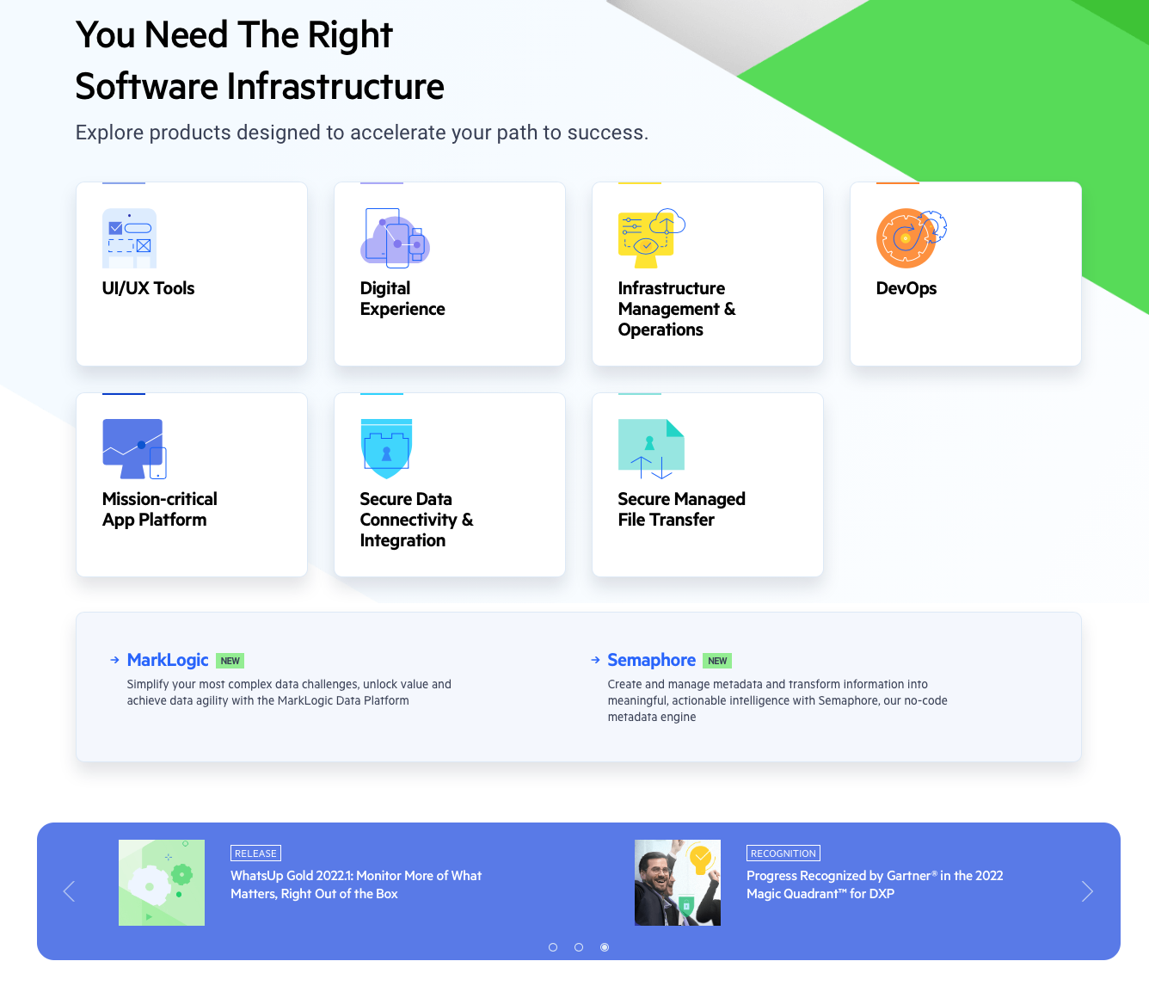Open the Semaphore product link
This screenshot has height=992, width=1149.
pos(651,660)
